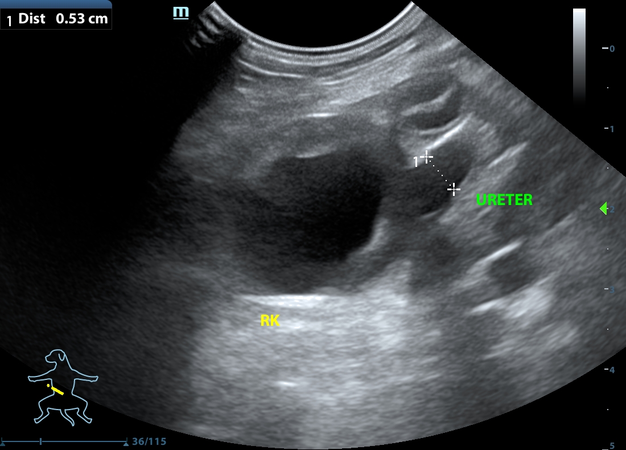Click the 36/115 frame counter
This screenshot has height=450, width=626.
(149, 441)
